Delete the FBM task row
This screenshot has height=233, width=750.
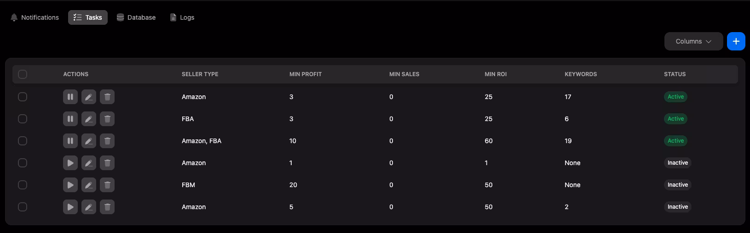pyautogui.click(x=107, y=185)
